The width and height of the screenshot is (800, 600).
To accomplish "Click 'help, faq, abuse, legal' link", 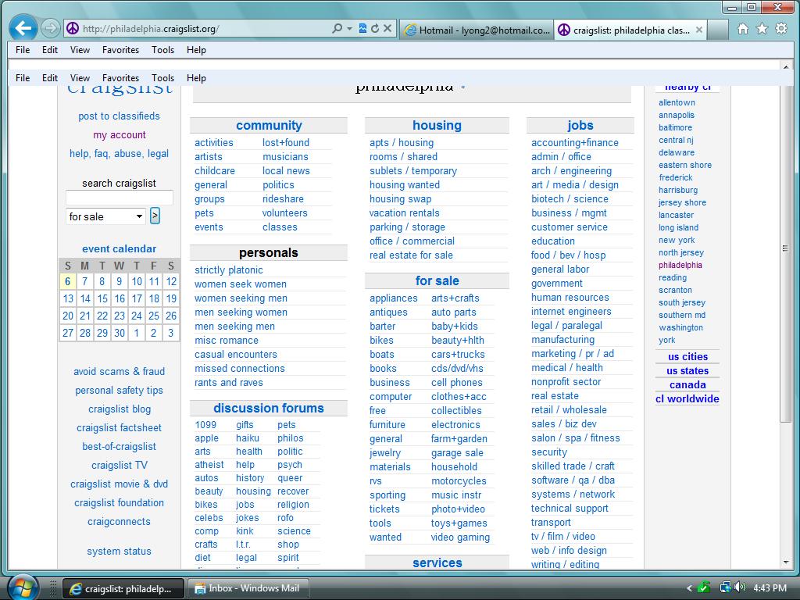I will click(119, 154).
